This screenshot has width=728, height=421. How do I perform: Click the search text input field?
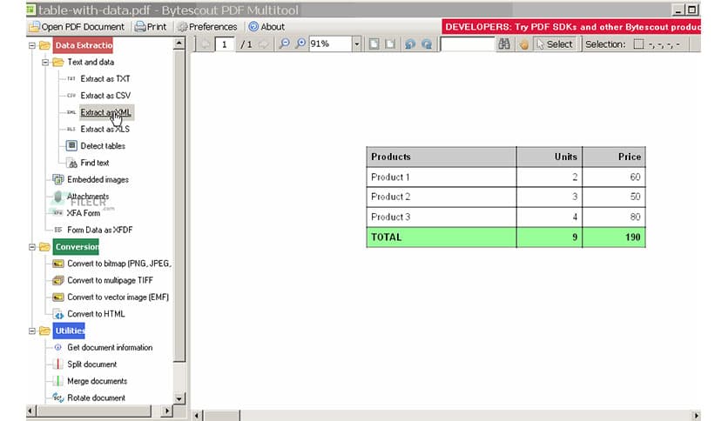[468, 44]
